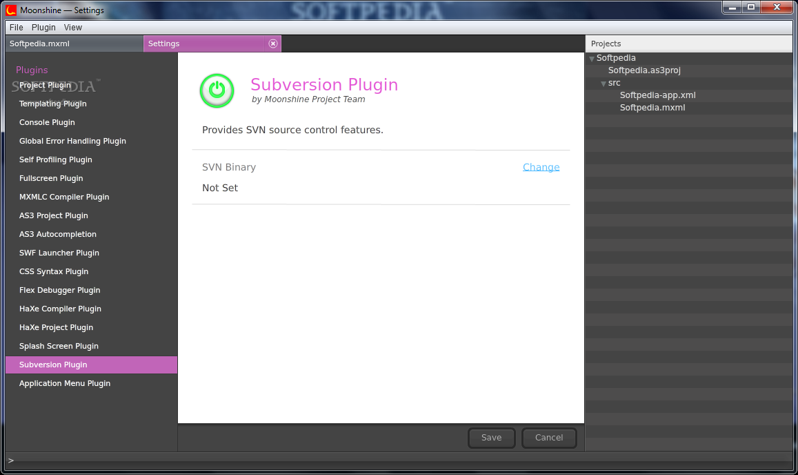
Task: Choose Self Profiling Plugin
Action: coord(91,159)
